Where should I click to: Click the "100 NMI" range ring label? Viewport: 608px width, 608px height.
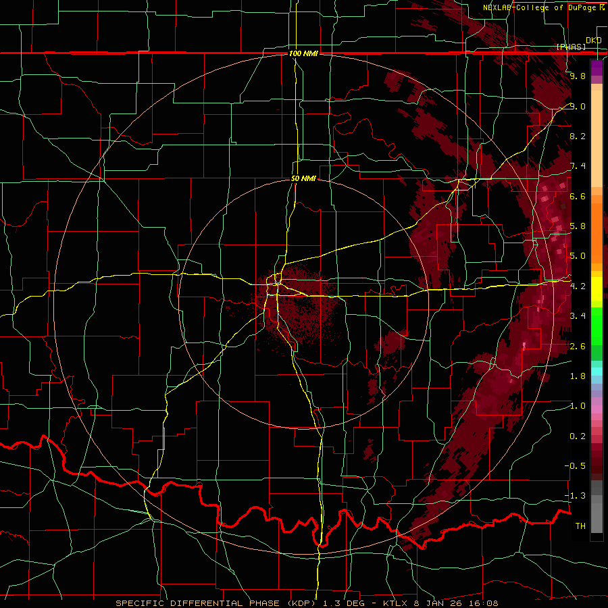click(x=303, y=53)
